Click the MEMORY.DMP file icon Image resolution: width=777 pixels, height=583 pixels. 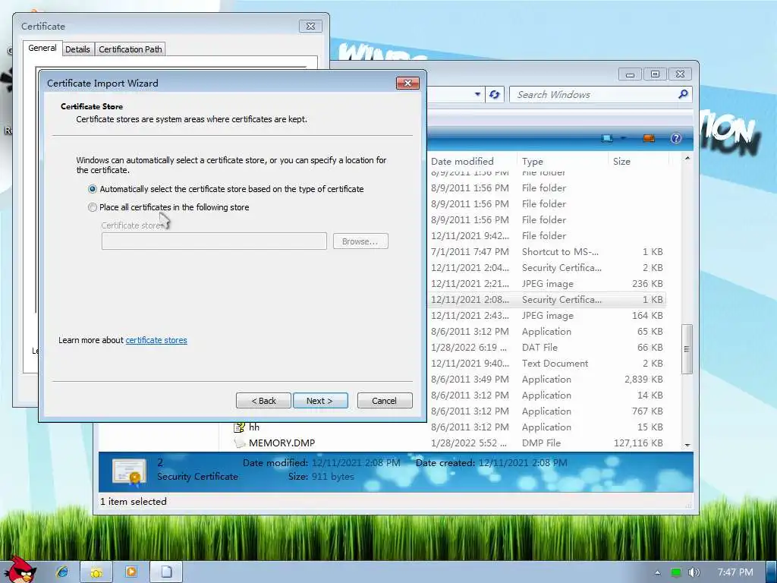point(239,443)
